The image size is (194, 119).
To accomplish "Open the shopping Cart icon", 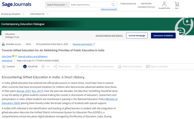I will coord(177,4).
